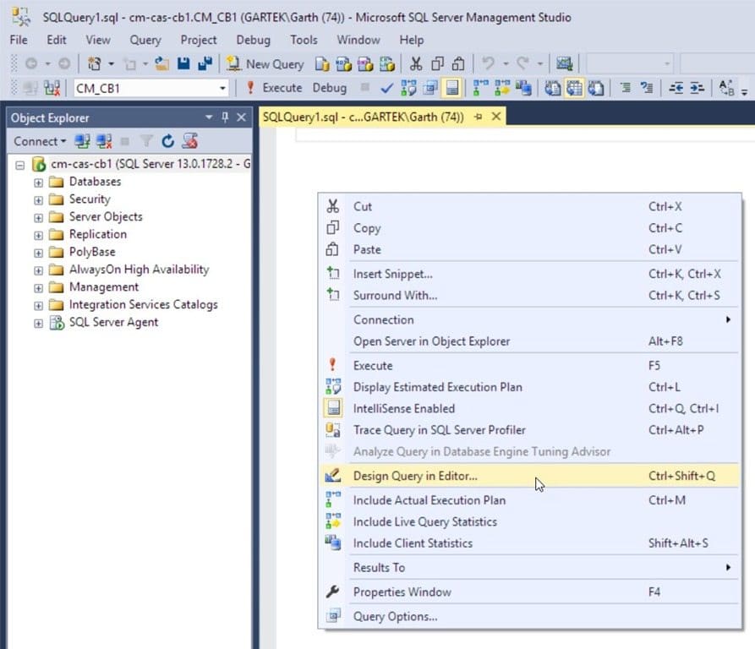
Task: Click the New Query toolbar button
Action: click(x=265, y=64)
